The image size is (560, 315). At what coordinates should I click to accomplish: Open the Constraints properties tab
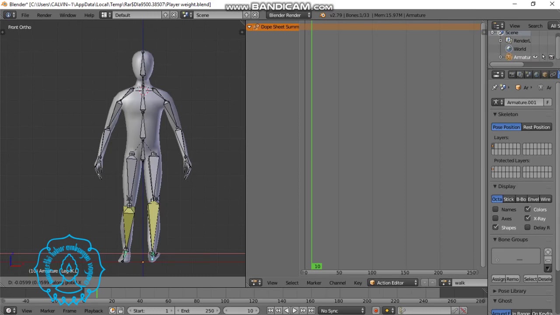coord(553,75)
